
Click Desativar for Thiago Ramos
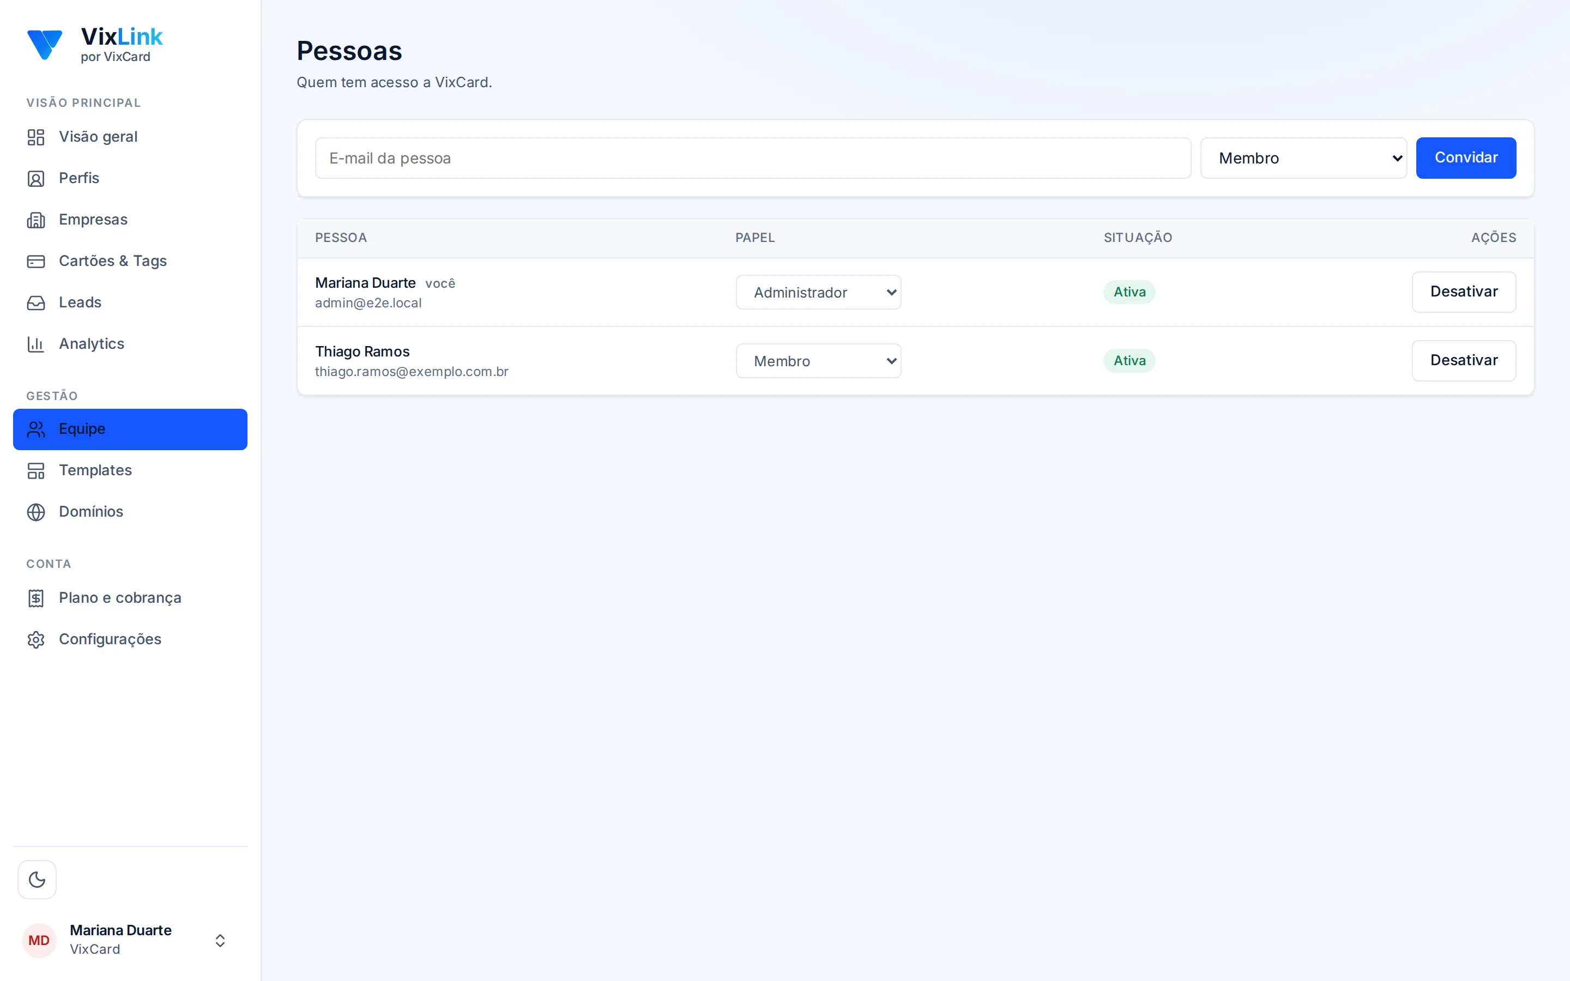pos(1464,361)
